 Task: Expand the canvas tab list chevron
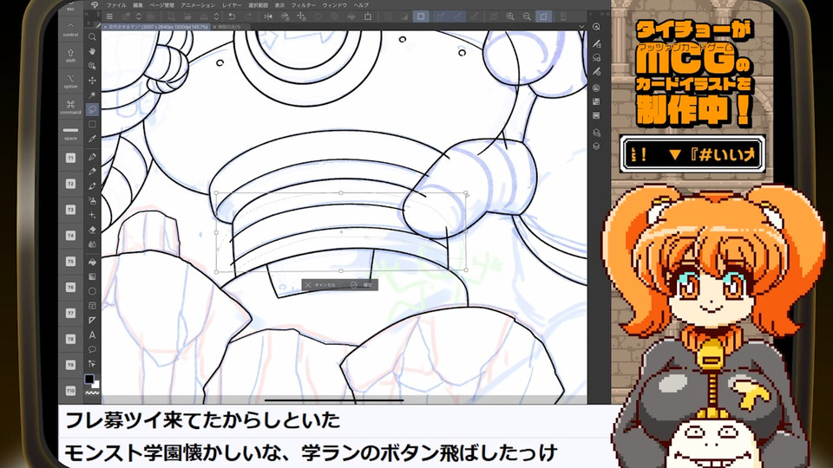581,27
